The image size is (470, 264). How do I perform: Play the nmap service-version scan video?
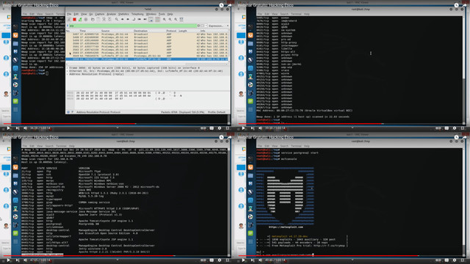pyautogui.click(x=8, y=260)
